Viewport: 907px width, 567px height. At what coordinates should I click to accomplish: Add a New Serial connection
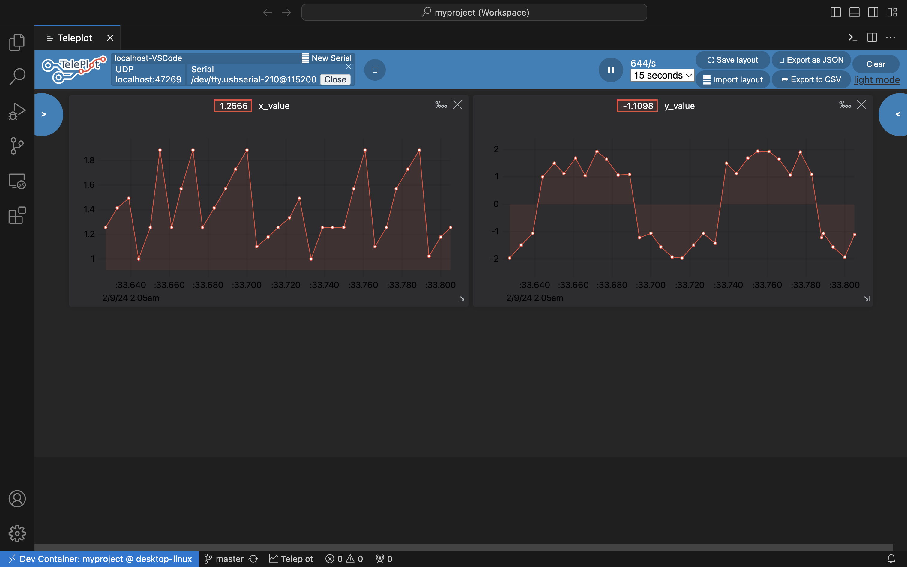[x=326, y=58]
